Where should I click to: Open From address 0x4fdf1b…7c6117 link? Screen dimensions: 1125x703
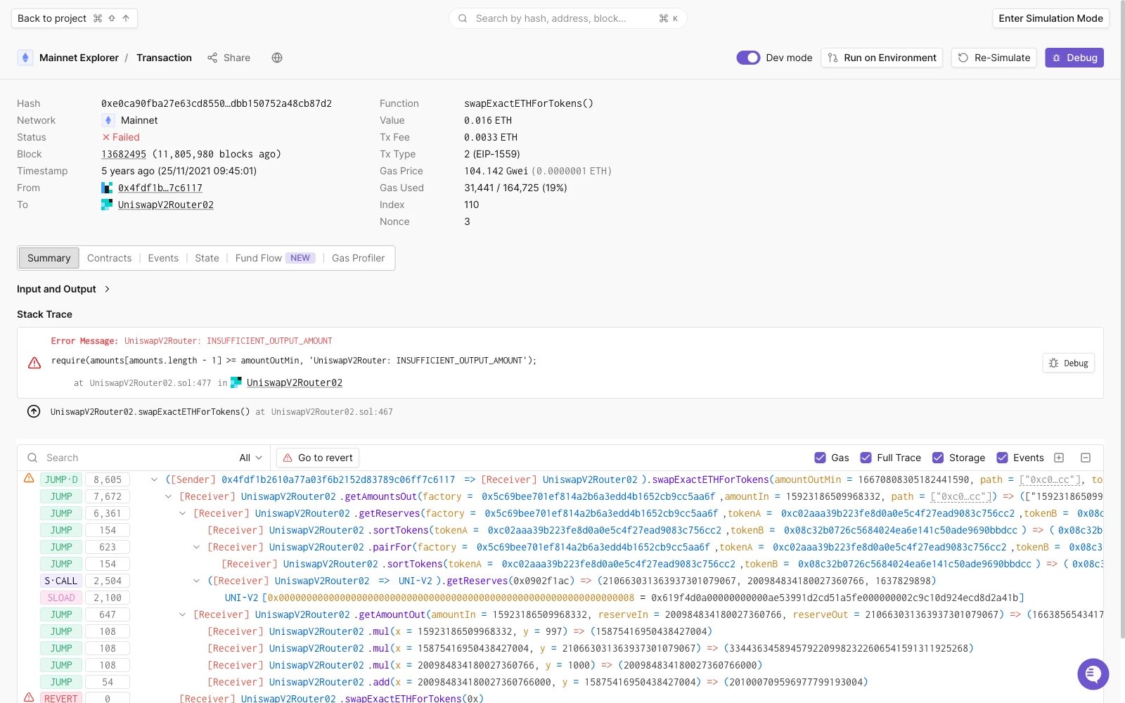160,188
